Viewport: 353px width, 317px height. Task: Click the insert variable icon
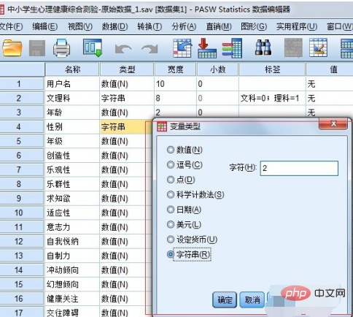tap(318, 48)
